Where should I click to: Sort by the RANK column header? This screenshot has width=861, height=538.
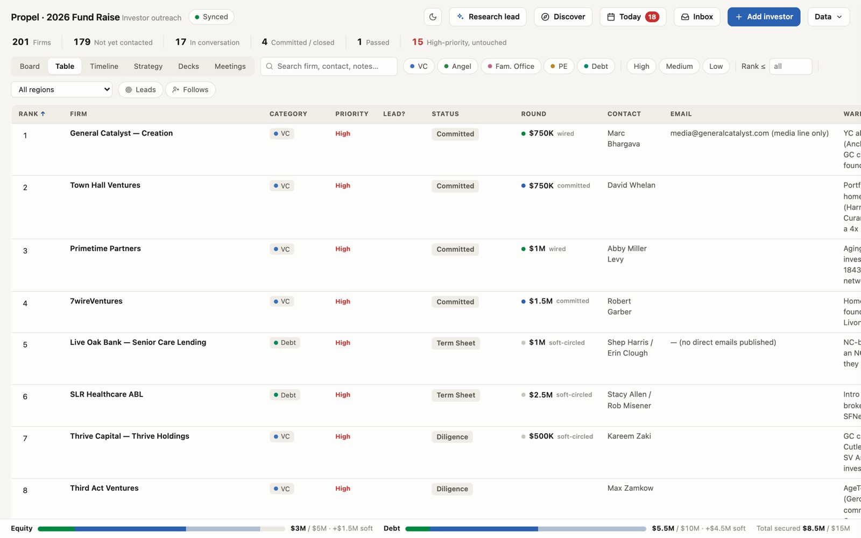pos(32,114)
